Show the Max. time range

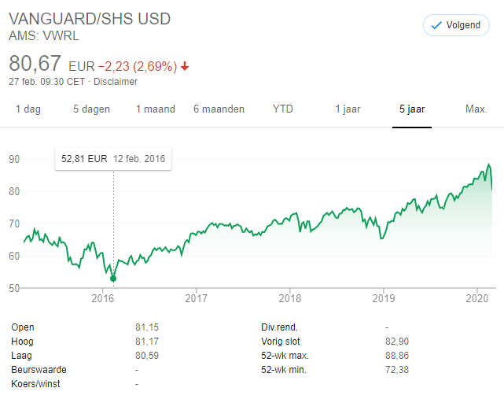point(476,109)
